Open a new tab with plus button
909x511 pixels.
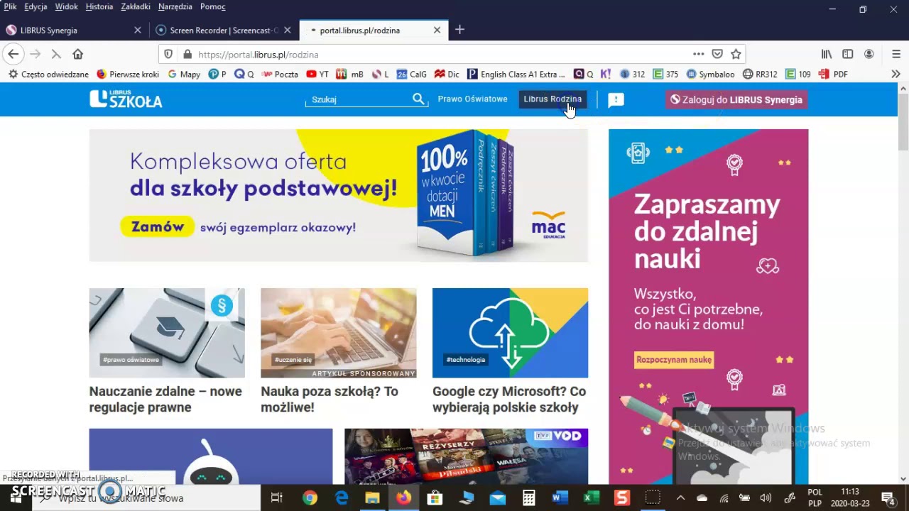click(x=459, y=30)
